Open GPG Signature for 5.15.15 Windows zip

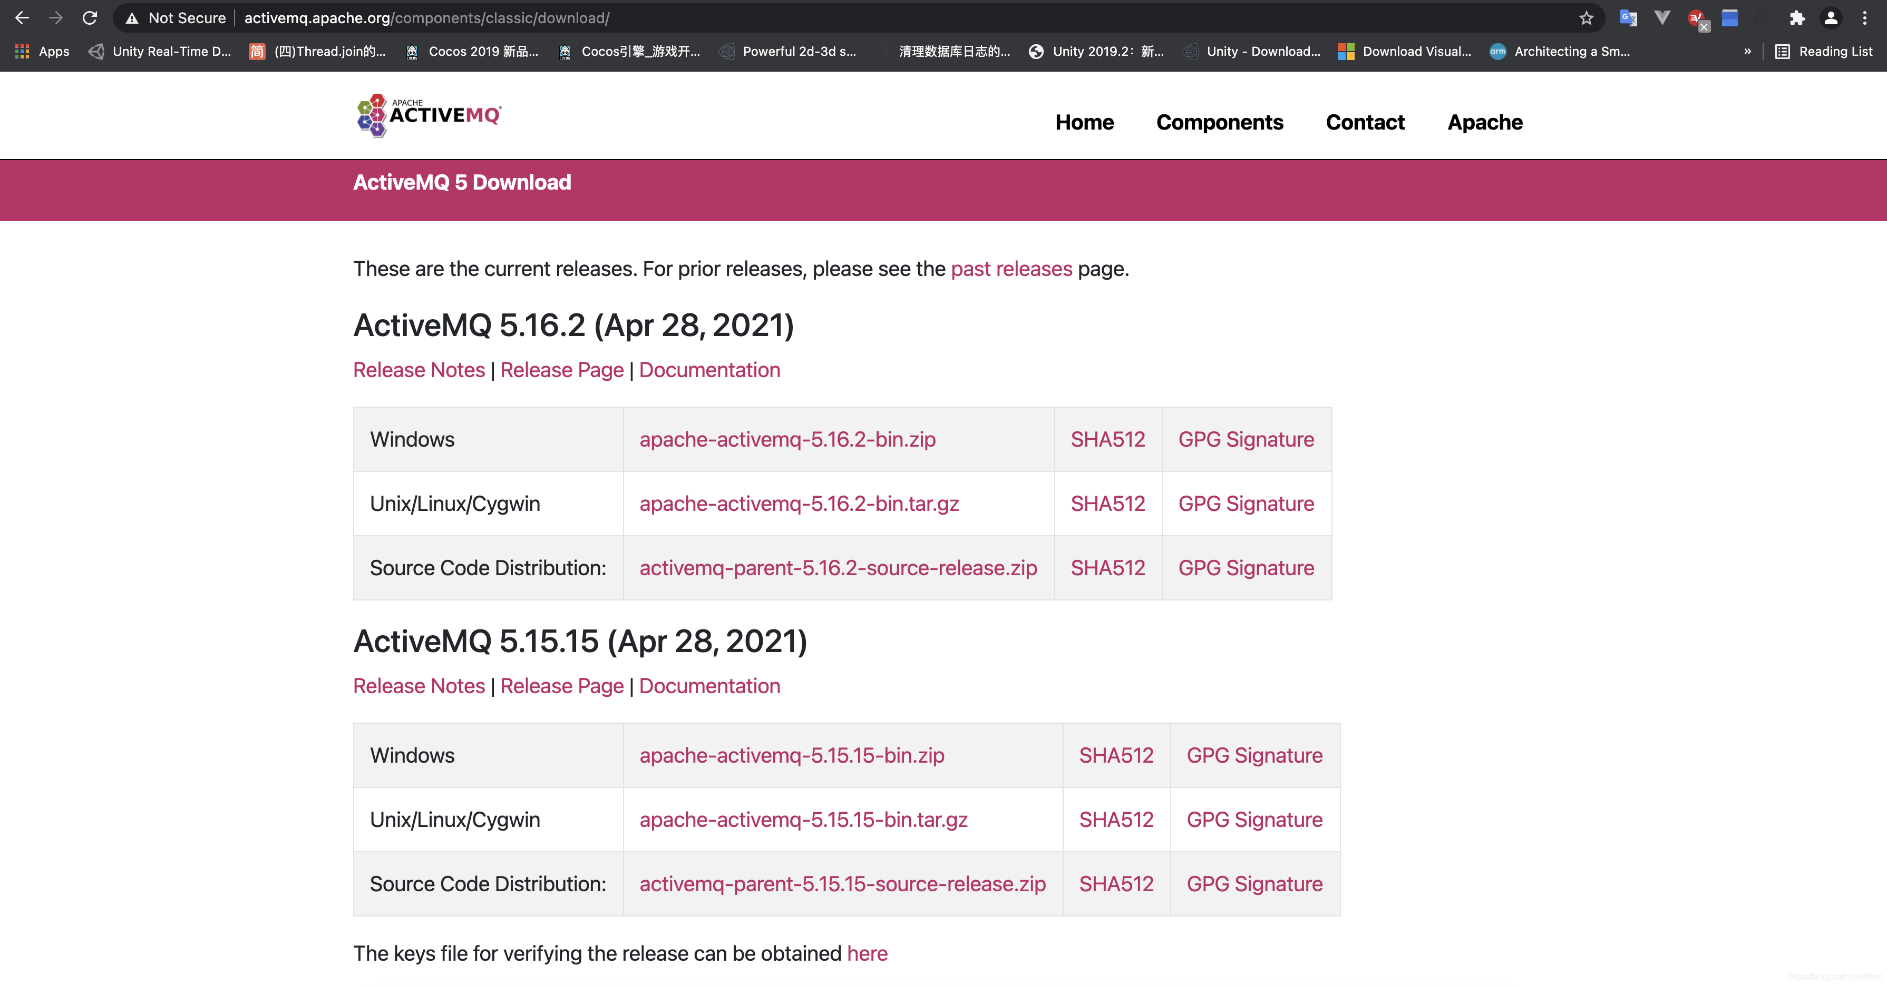click(1255, 755)
